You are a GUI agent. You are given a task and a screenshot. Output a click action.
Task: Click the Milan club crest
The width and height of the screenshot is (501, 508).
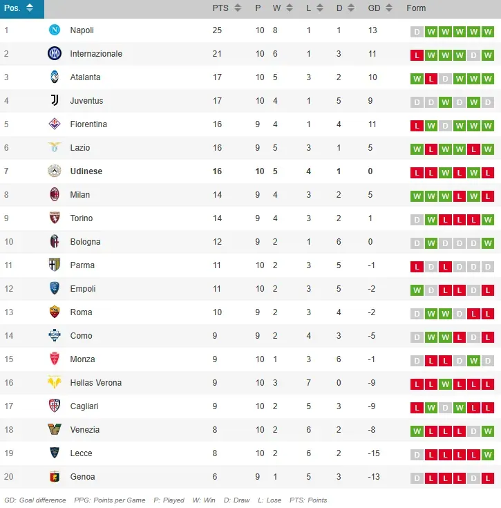coord(54,195)
